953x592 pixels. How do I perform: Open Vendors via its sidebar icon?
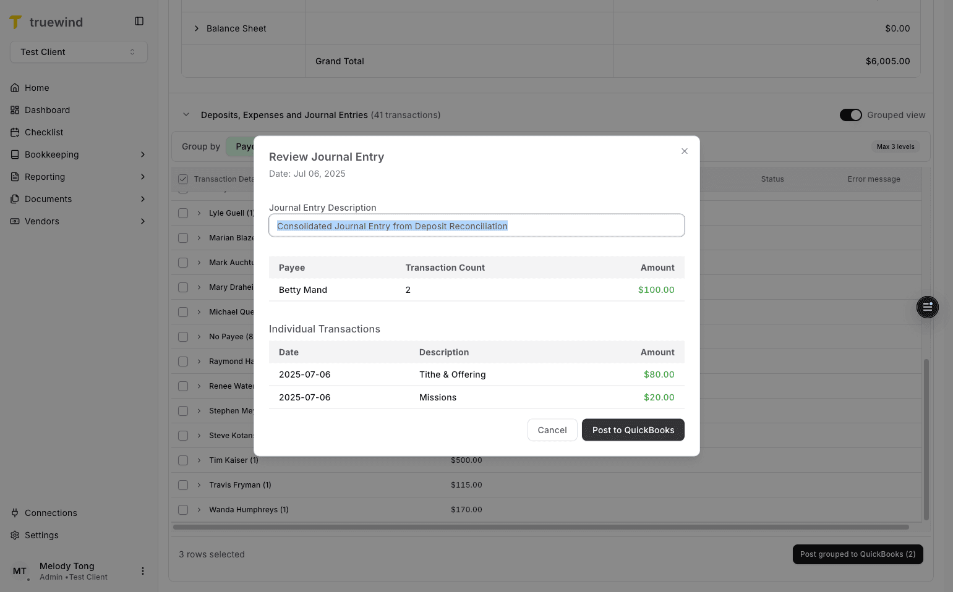click(x=14, y=221)
